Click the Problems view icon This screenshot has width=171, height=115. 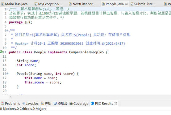click(2, 103)
